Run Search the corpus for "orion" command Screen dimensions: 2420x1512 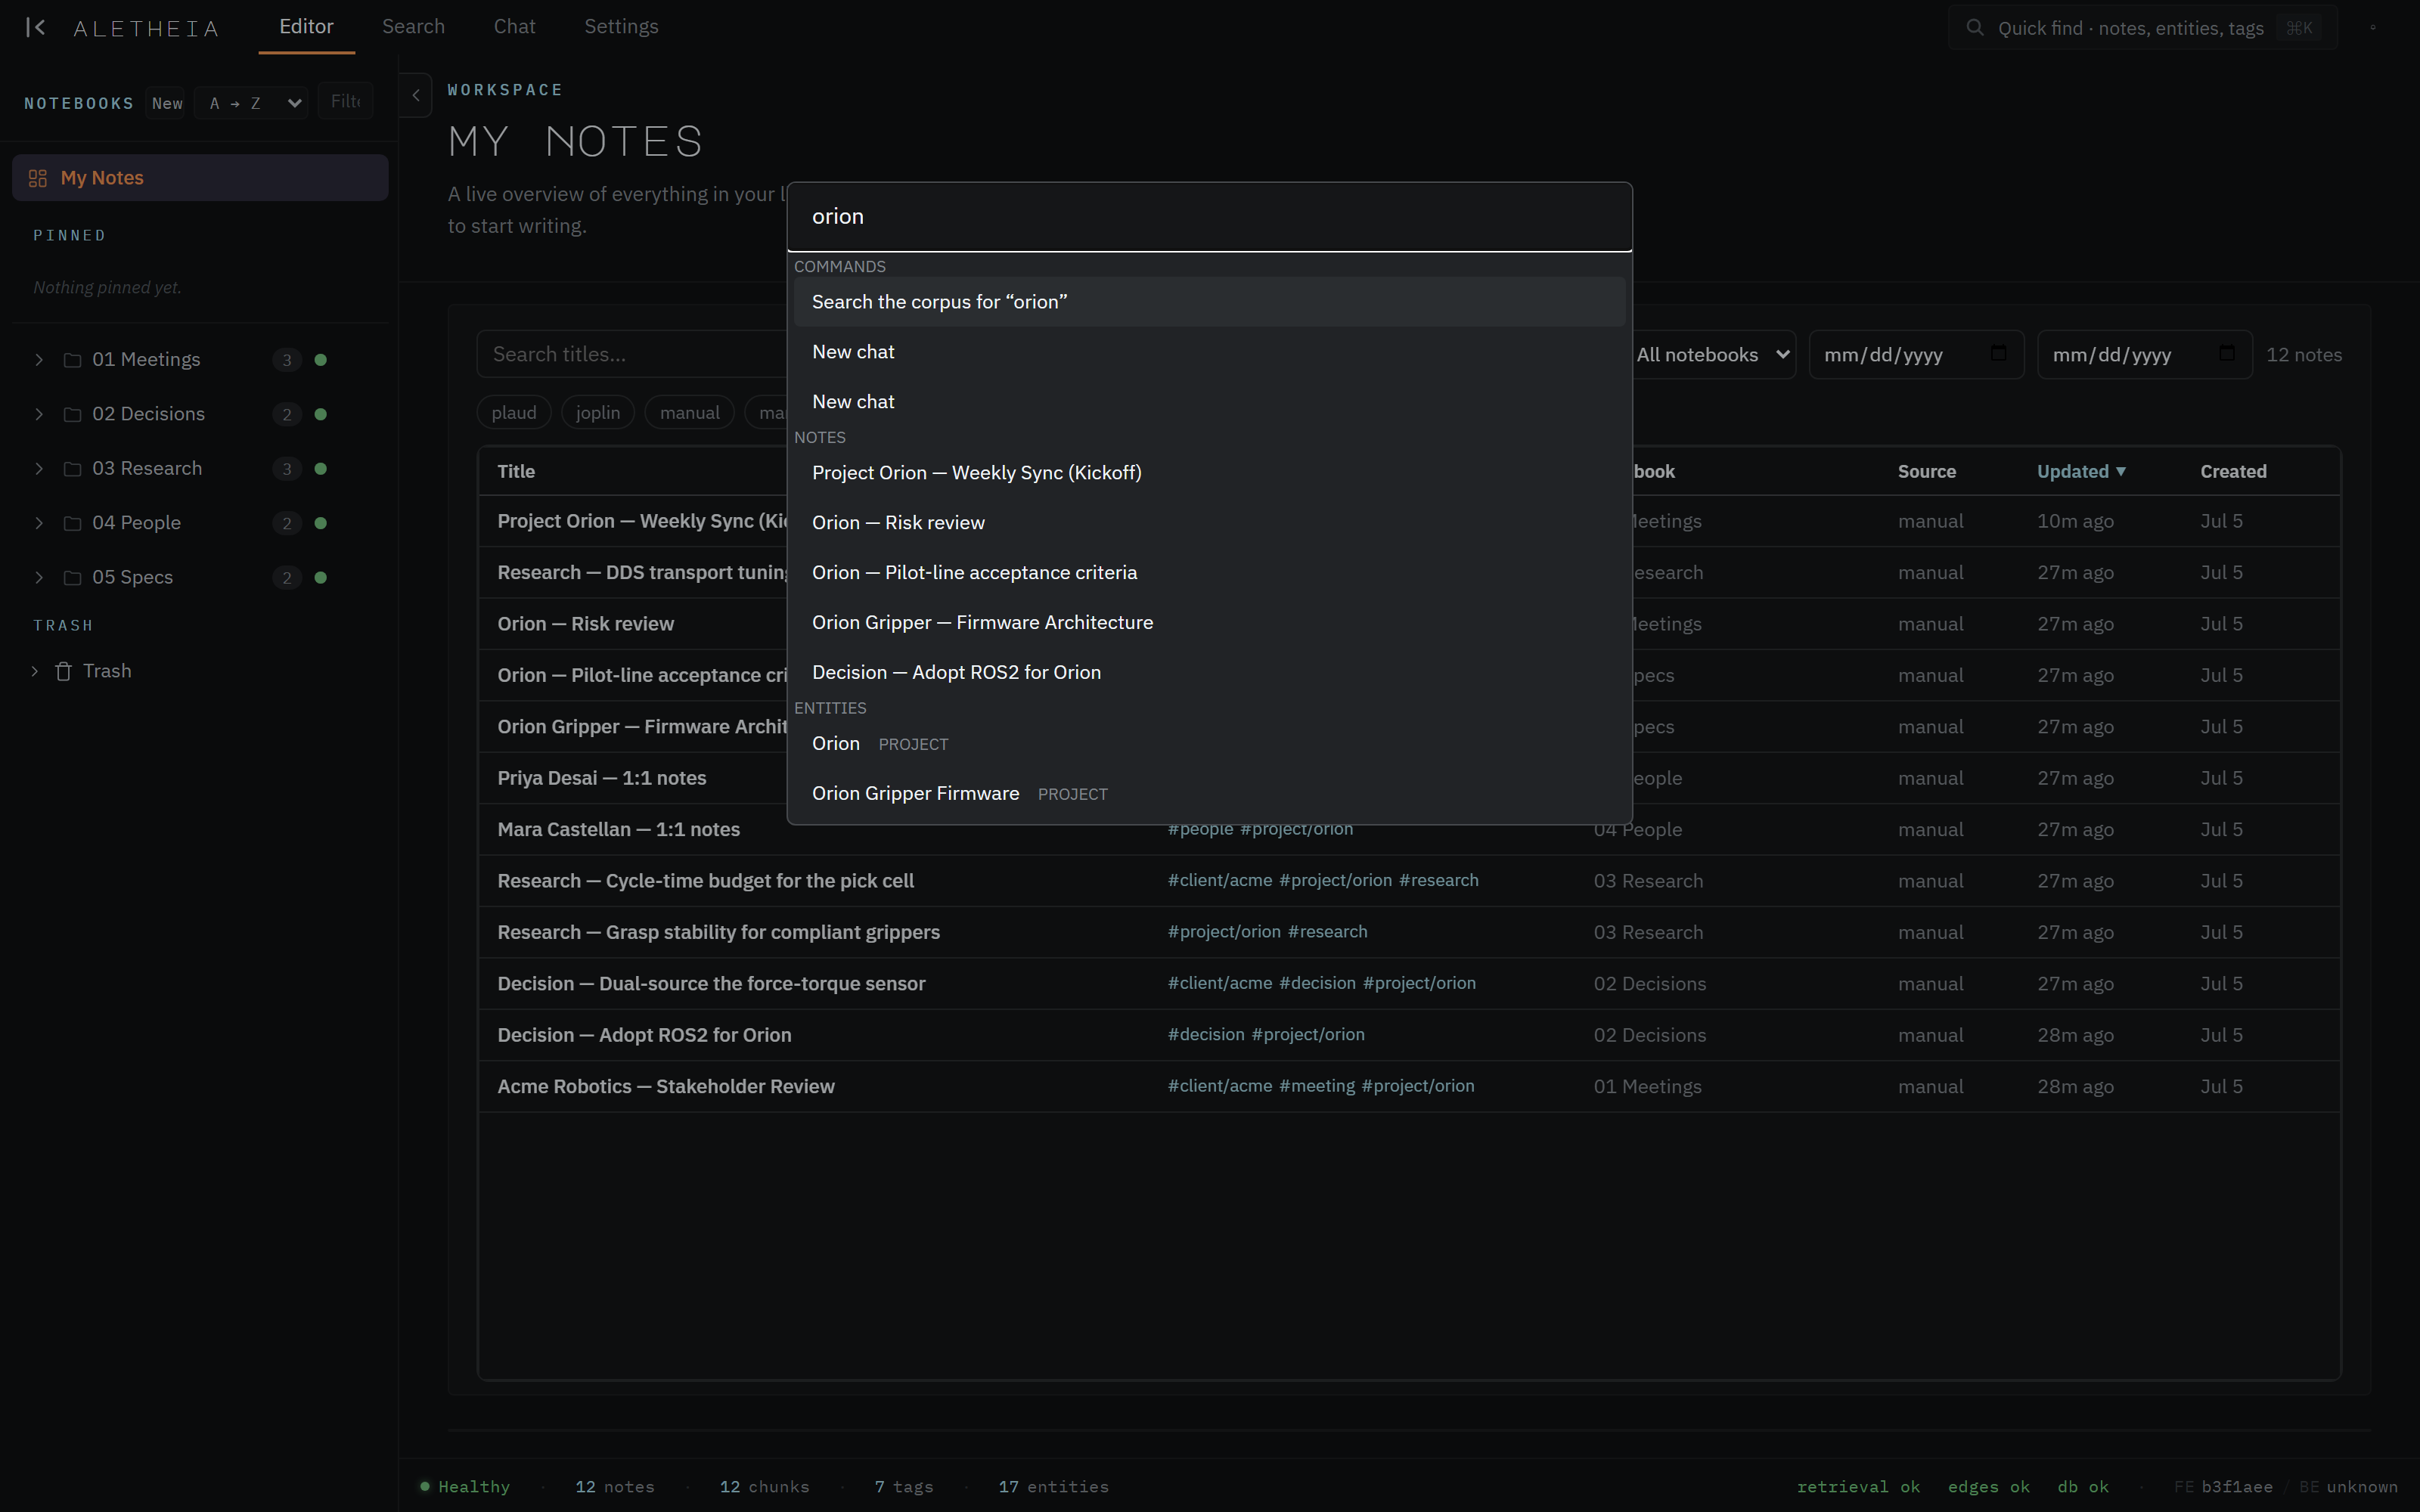click(x=1209, y=302)
